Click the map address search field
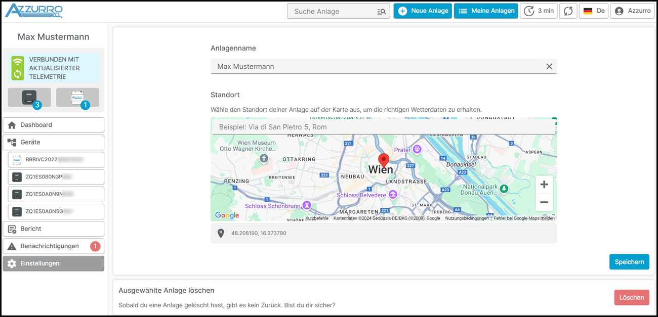Viewport: 658px width, 317px height. [384, 127]
